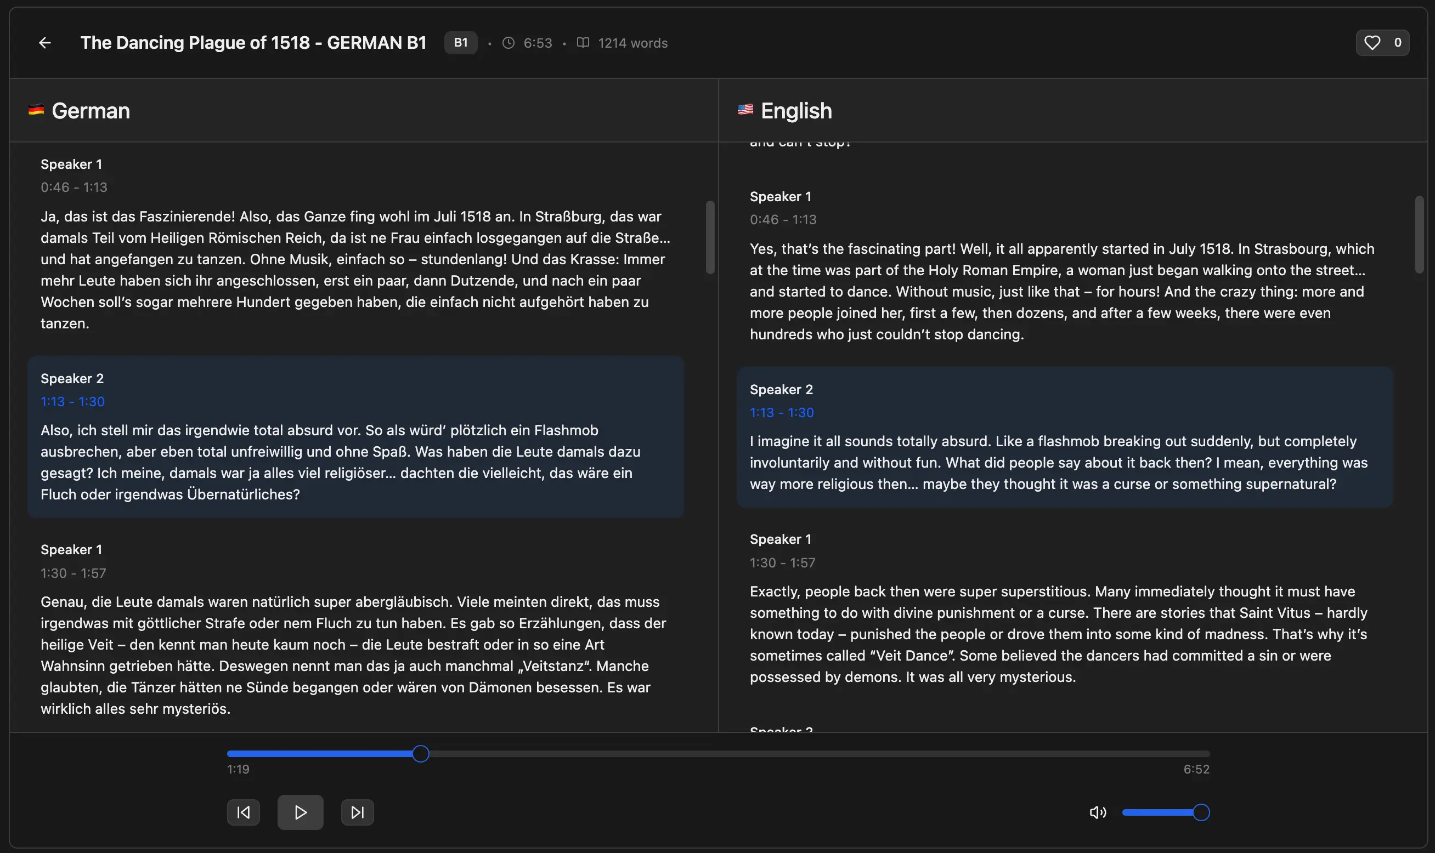Click the B1 level badge
Image resolution: width=1435 pixels, height=853 pixels.
[x=461, y=43]
